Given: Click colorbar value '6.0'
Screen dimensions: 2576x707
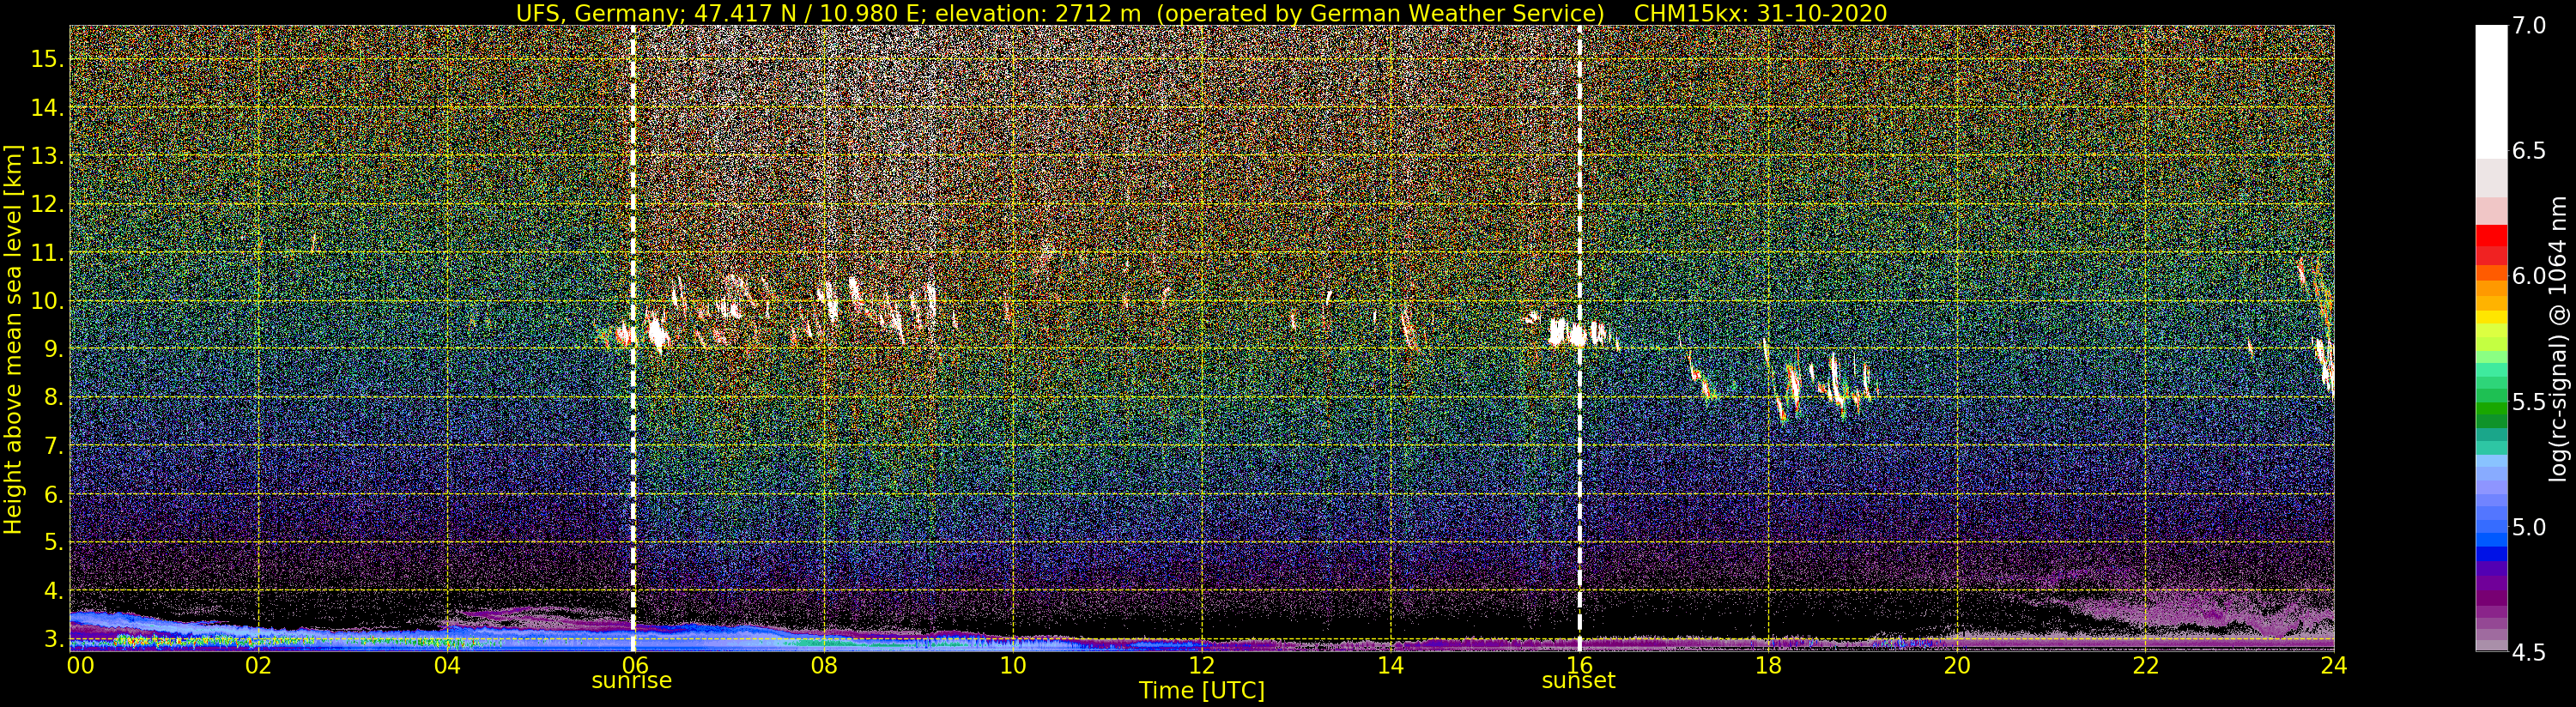Looking at the screenshot, I should 2529,276.
